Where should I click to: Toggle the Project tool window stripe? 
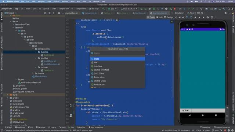pos(1,16)
